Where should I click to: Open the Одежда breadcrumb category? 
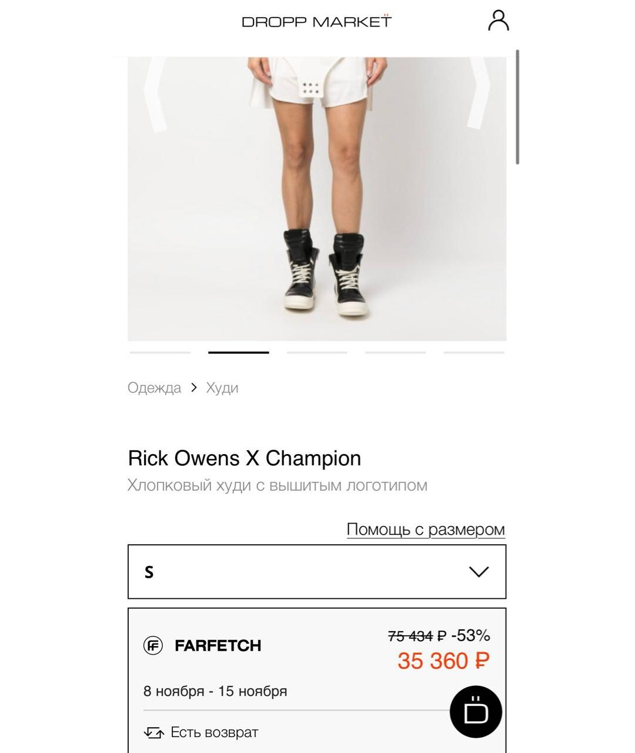point(154,388)
